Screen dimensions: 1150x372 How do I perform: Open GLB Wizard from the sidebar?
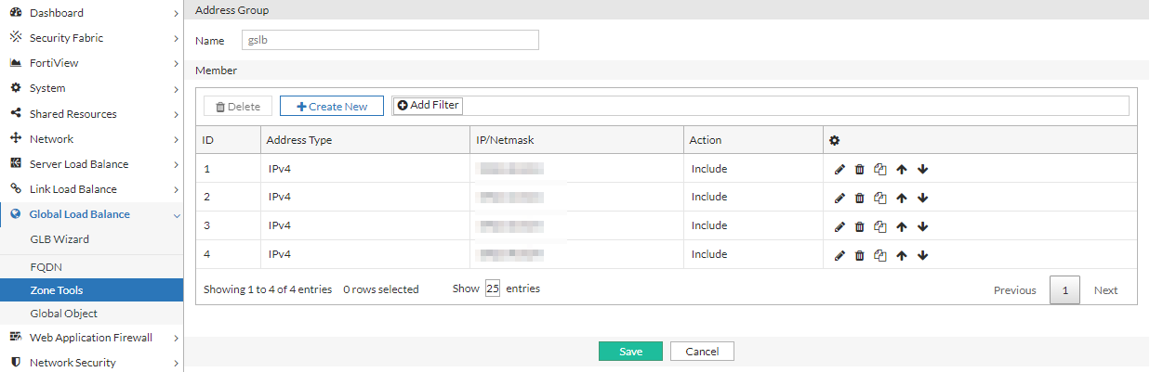coord(59,239)
